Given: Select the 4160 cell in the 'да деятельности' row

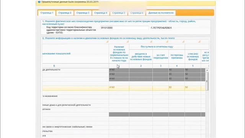Looking at the screenshot, I should (119, 70).
